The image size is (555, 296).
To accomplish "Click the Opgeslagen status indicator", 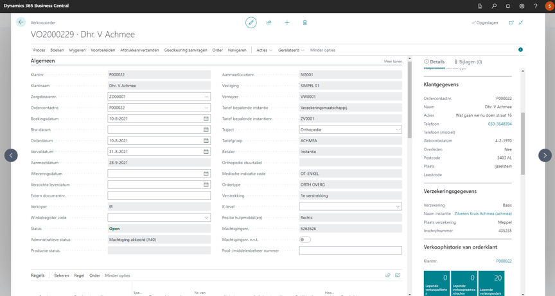I will [484, 22].
